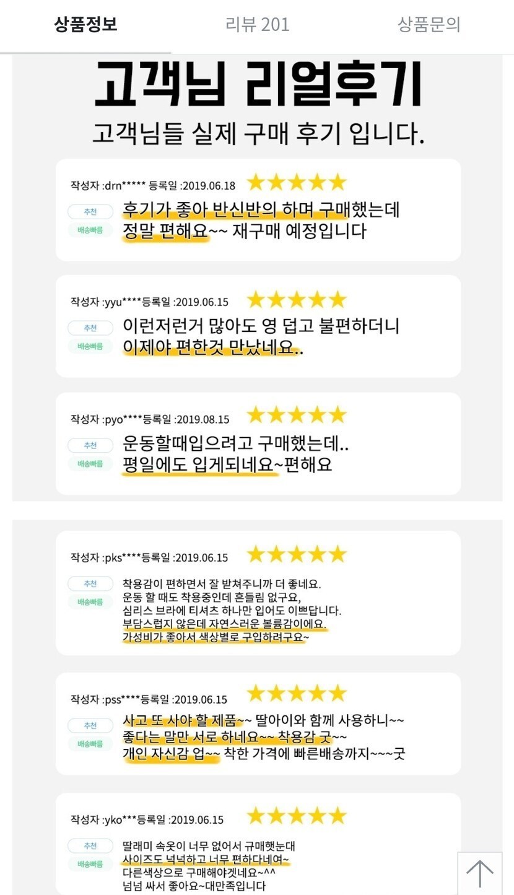Tap the star rating on pks**** review
Screen dimensions: 514x895
(297, 554)
